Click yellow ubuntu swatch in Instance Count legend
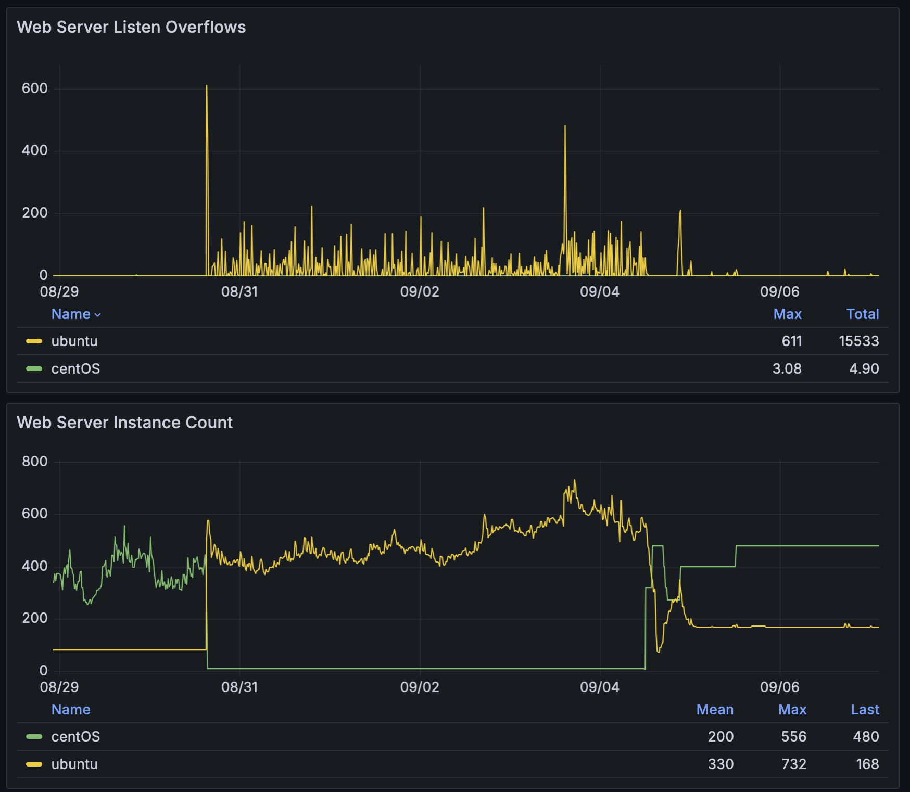This screenshot has width=910, height=792. 34,764
